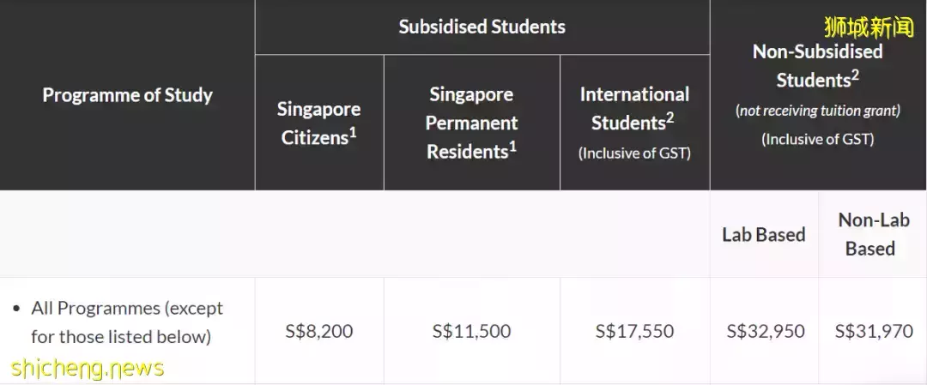Viewport: 927px width, 385px height.
Task: Click the S$8,200 fee cell
Action: [318, 330]
